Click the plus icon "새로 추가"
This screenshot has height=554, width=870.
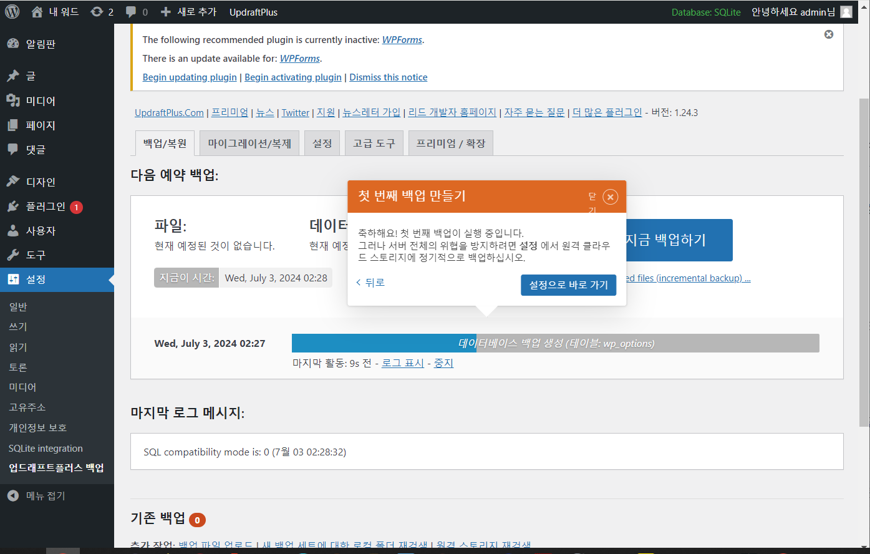(188, 12)
